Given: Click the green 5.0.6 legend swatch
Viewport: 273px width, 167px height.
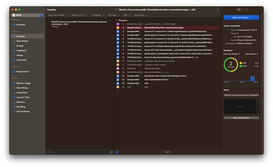Looking at the screenshot, I should click(x=241, y=66).
